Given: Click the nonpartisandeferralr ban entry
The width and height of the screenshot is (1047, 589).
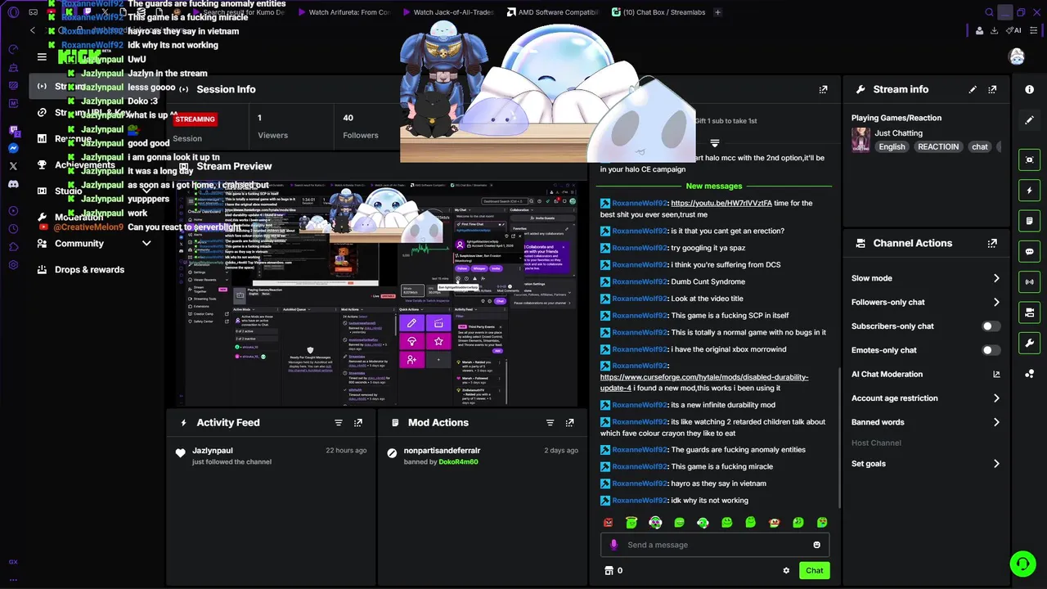Looking at the screenshot, I should [483, 456].
